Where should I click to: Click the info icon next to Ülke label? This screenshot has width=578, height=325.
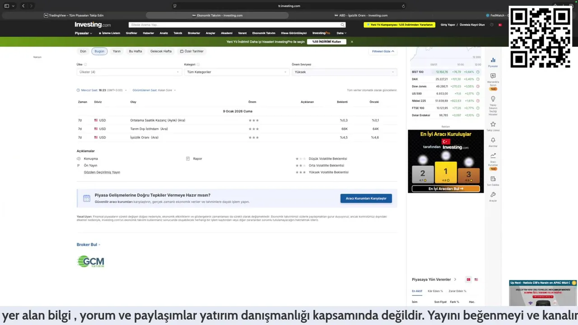pyautogui.click(x=85, y=65)
